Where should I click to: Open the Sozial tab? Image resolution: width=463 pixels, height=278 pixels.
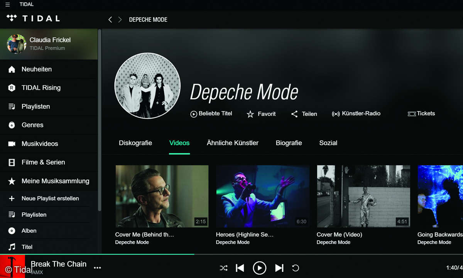[328, 143]
